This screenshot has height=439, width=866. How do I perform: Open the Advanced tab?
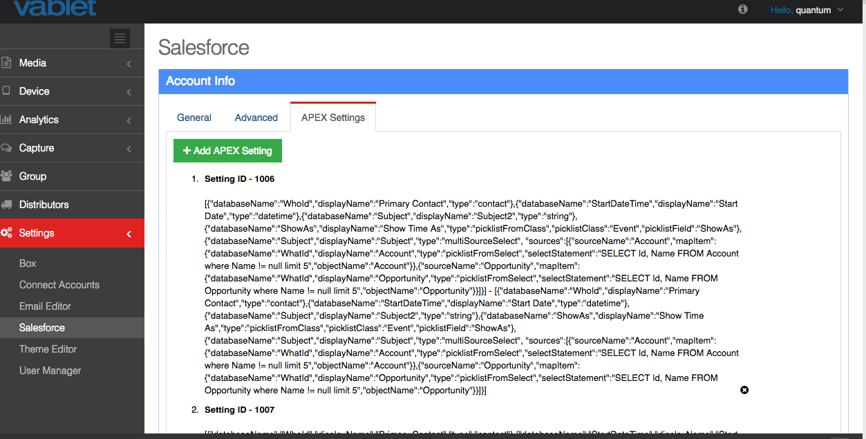[x=256, y=118]
